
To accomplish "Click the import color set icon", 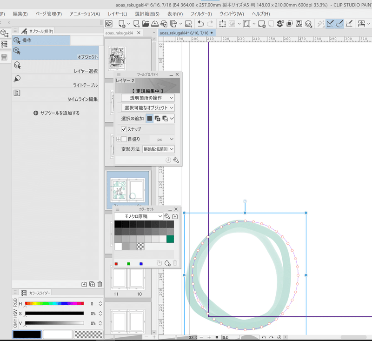I will tap(175, 216).
